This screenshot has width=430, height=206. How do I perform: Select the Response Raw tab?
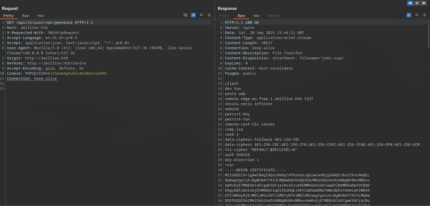[241, 16]
